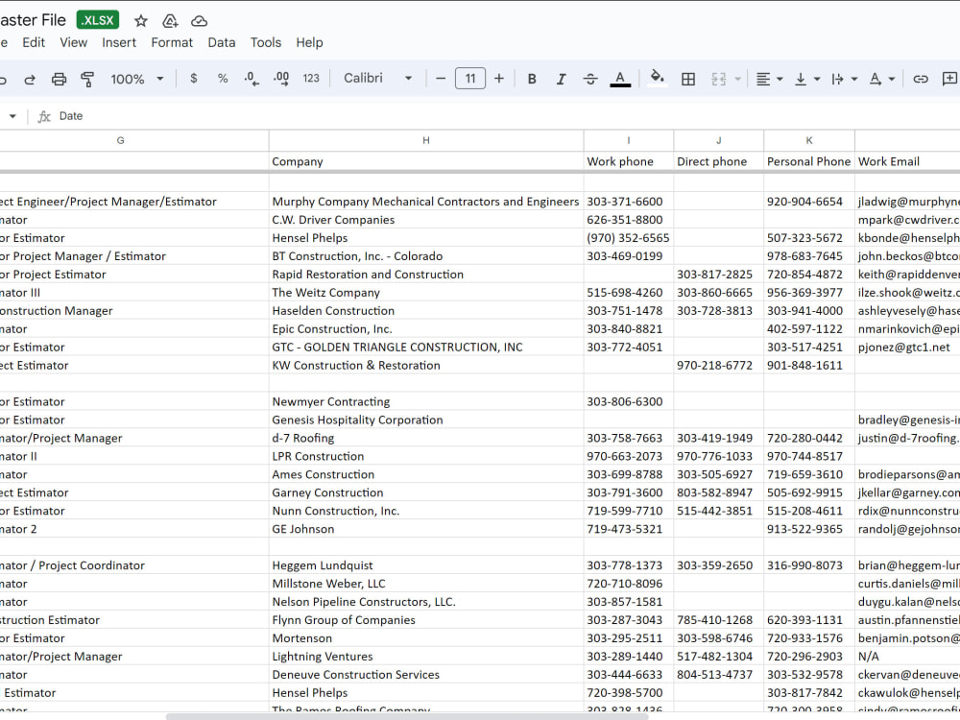Select the Paint format tool
The height and width of the screenshot is (720, 960).
[x=87, y=79]
